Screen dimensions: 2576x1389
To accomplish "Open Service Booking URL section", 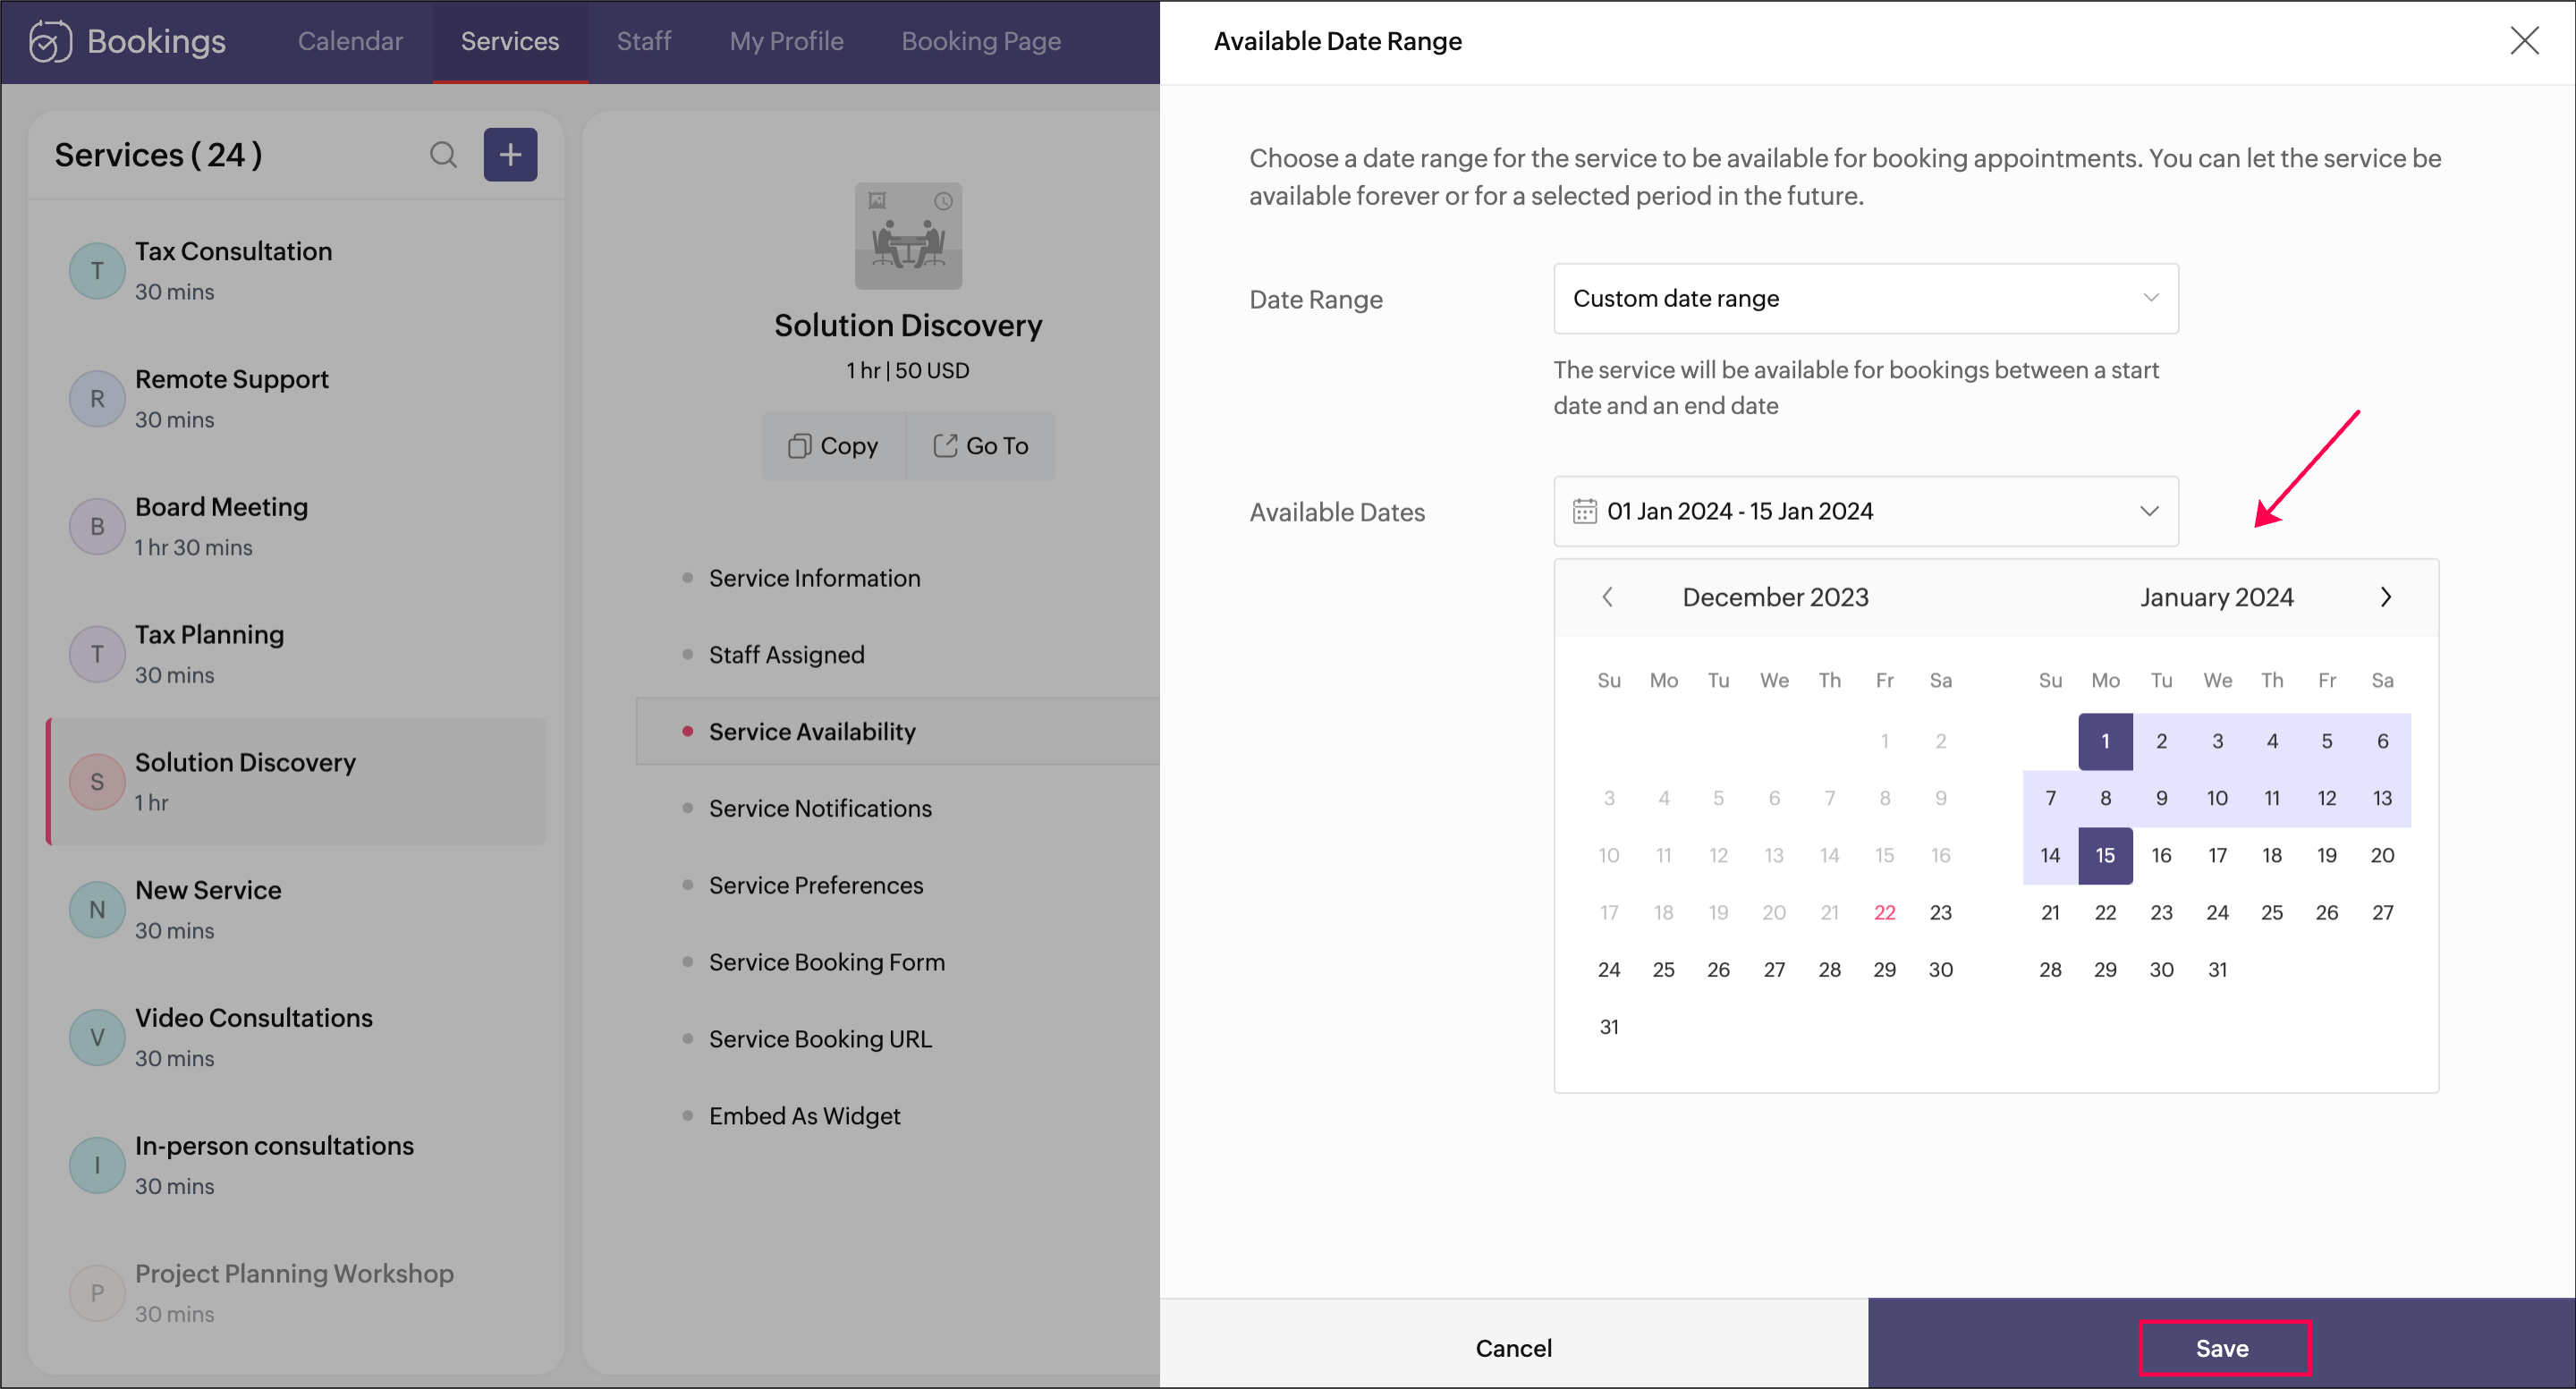I will click(x=820, y=1039).
